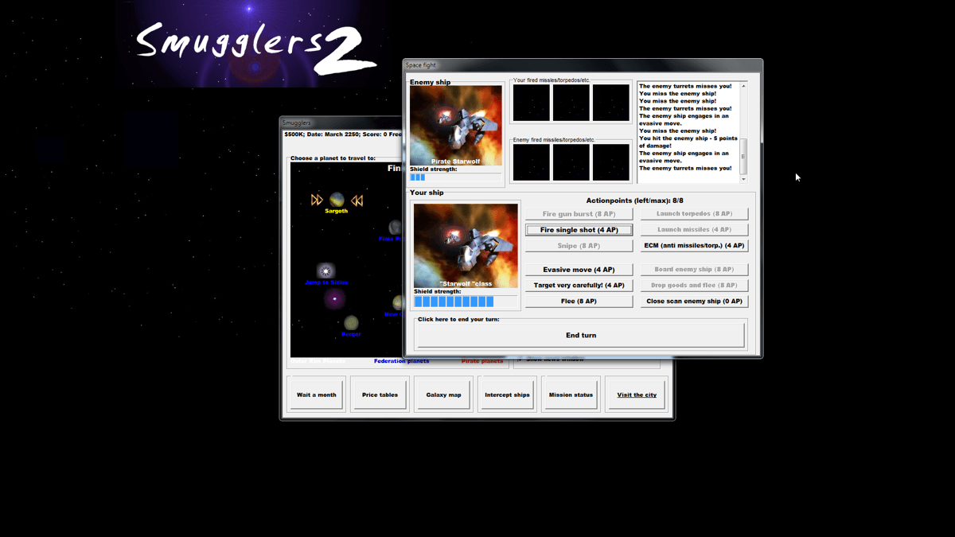Click the purple glowing nebula on the map
This screenshot has height=537, width=955.
point(334,299)
